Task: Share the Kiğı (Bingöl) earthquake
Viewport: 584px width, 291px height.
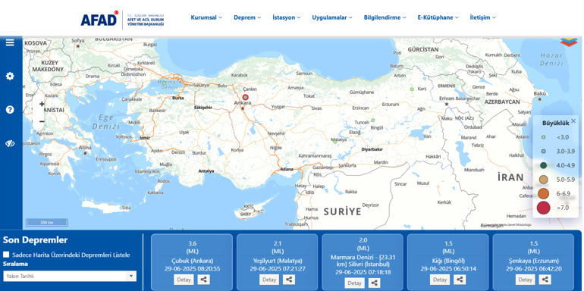Action: [460, 280]
